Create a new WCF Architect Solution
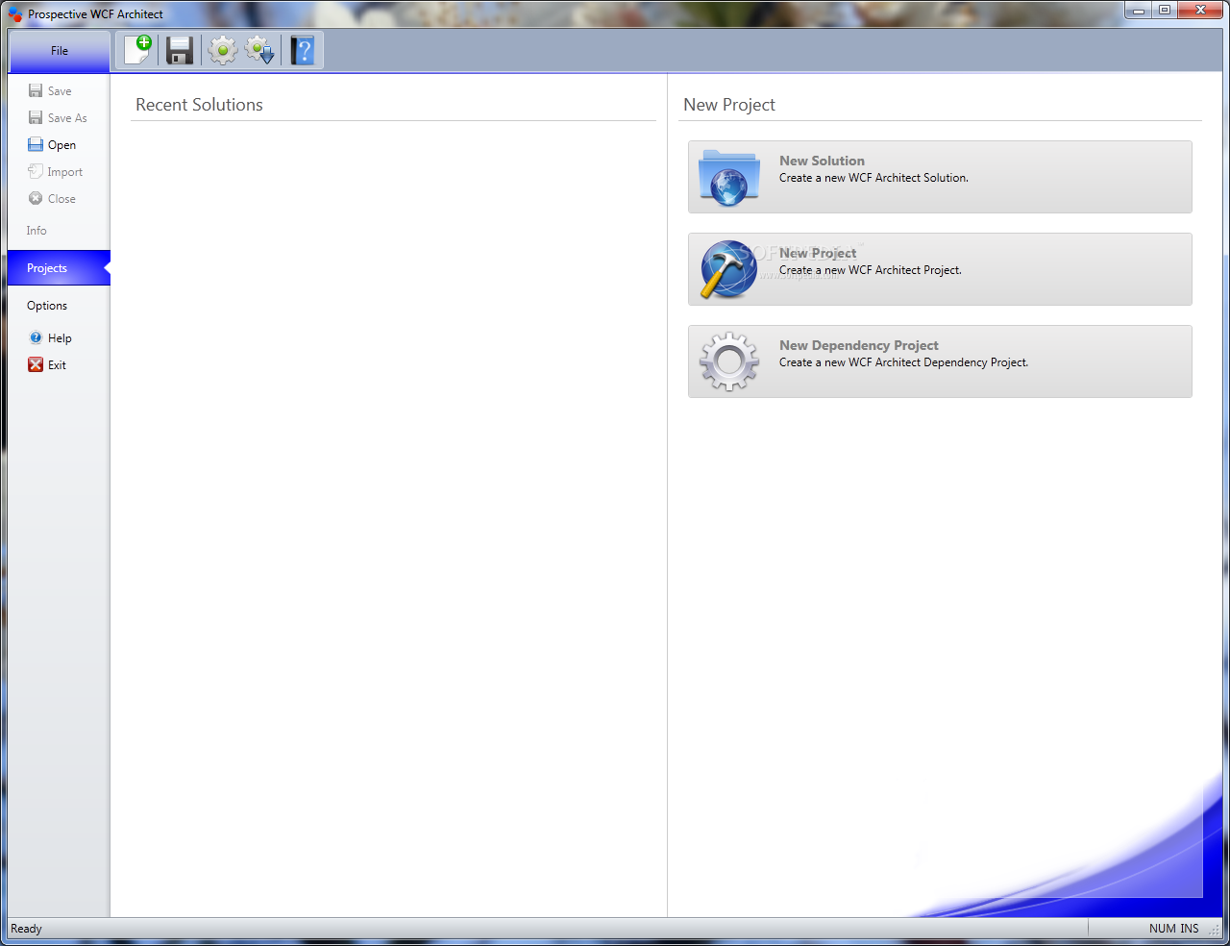1230x946 pixels. (x=940, y=177)
